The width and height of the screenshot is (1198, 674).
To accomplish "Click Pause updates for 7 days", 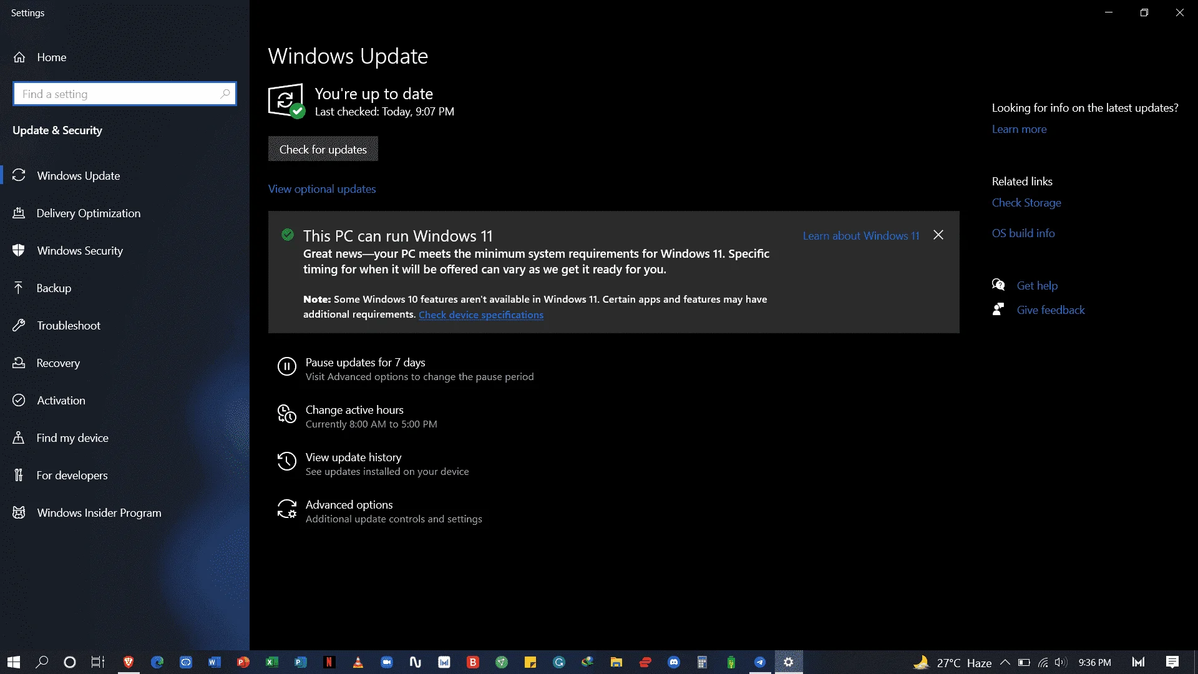I will 406,369.
